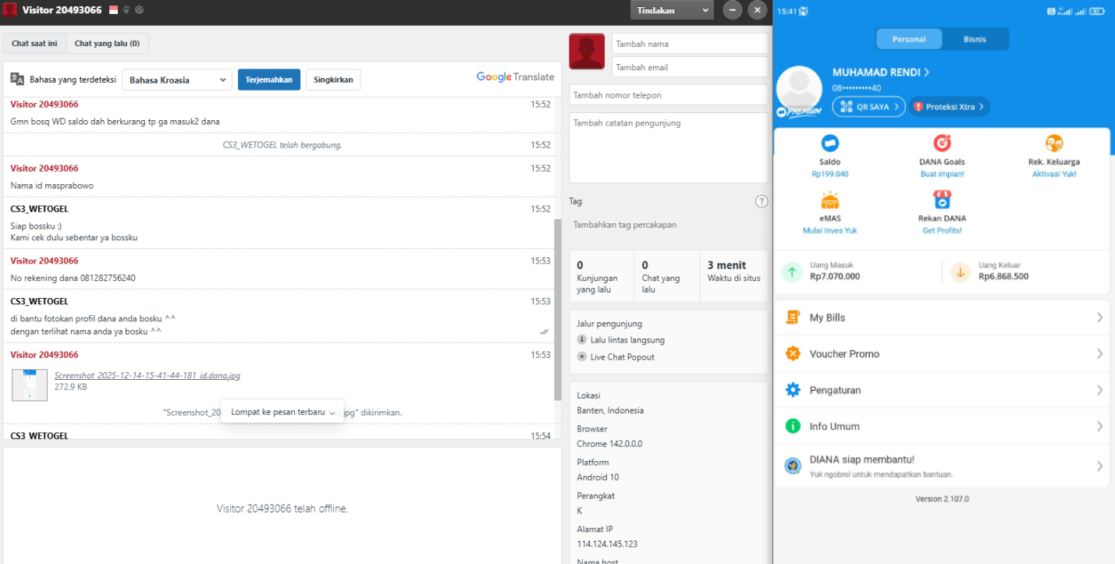Click the Tambah nama field
Screen dimensions: 1115x564
tap(690, 44)
